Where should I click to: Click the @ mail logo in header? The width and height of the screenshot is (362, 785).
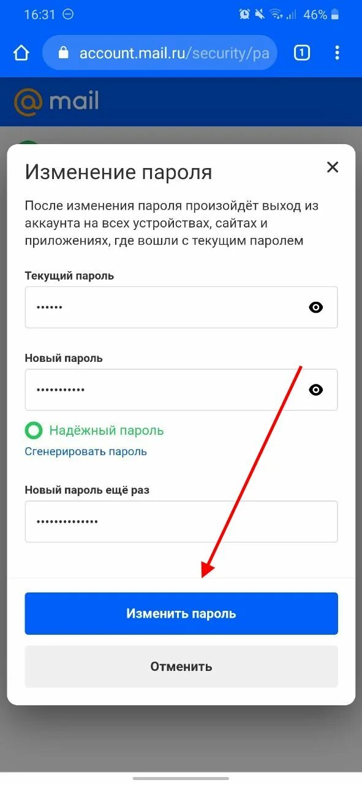(x=56, y=102)
